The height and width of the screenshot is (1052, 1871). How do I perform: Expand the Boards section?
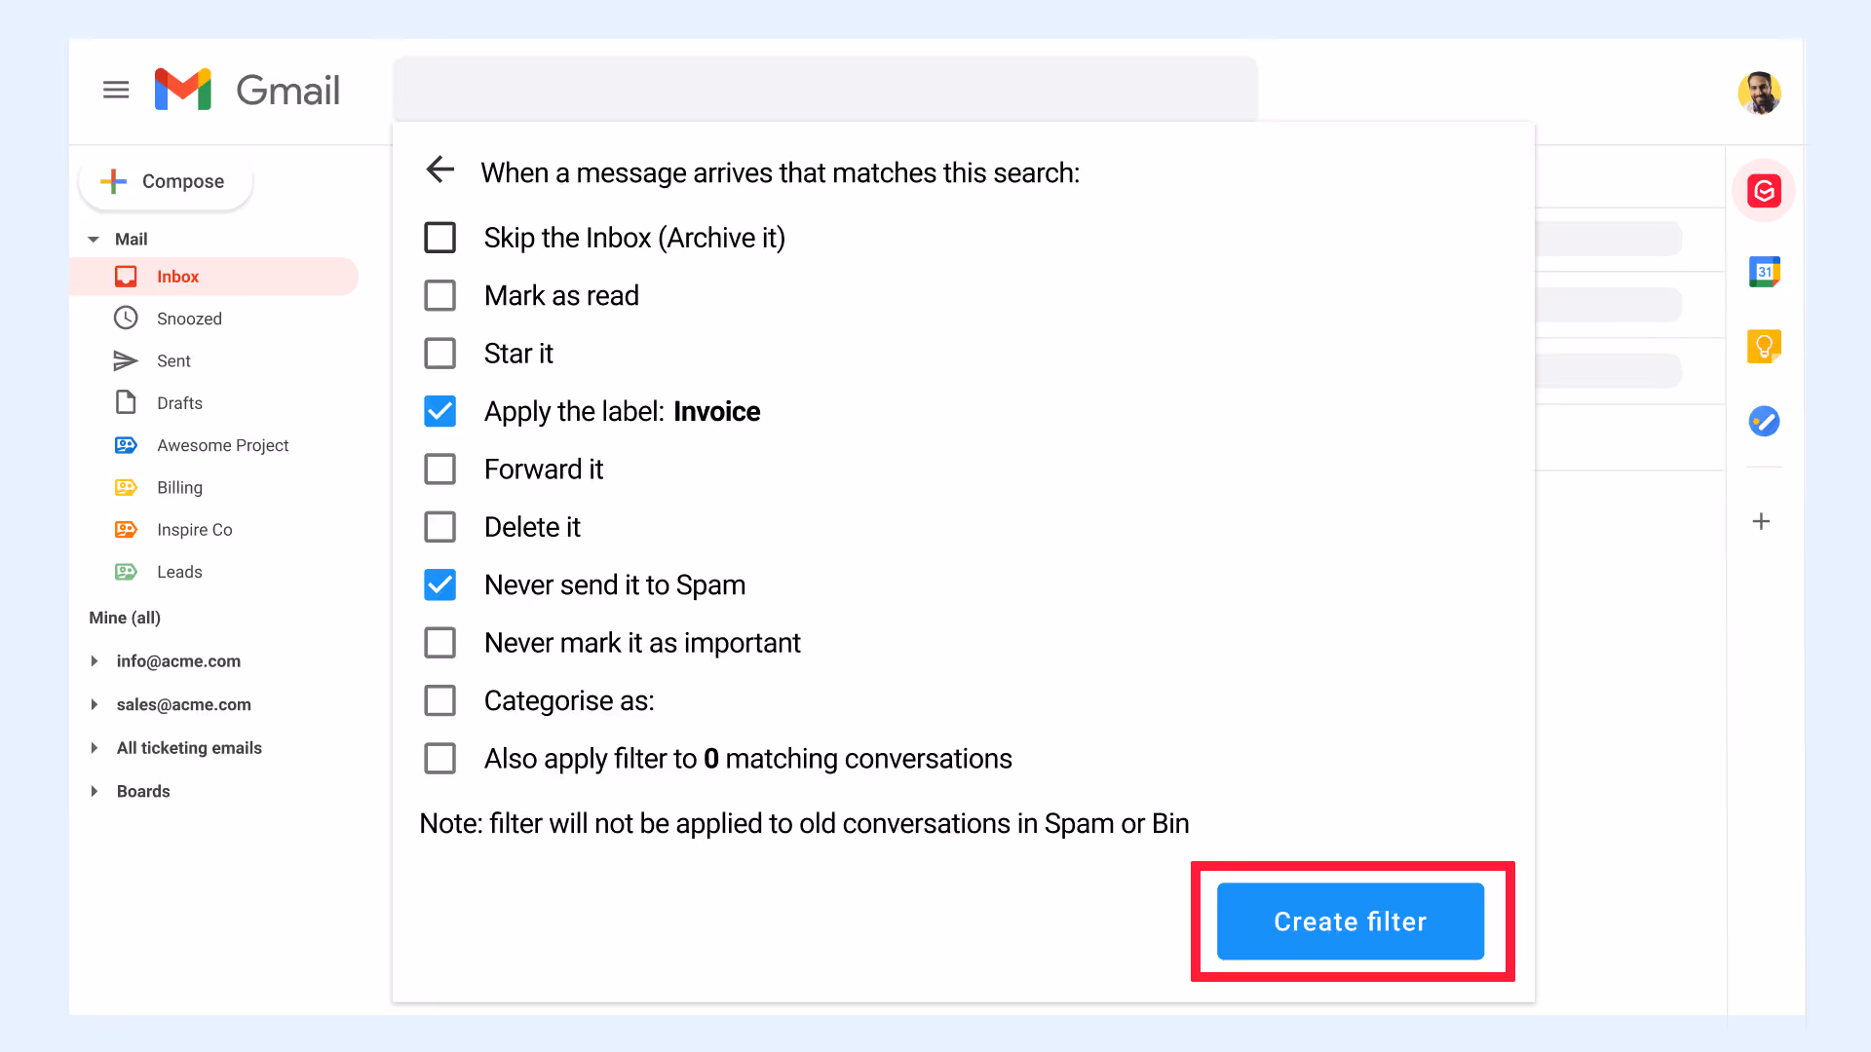point(95,791)
